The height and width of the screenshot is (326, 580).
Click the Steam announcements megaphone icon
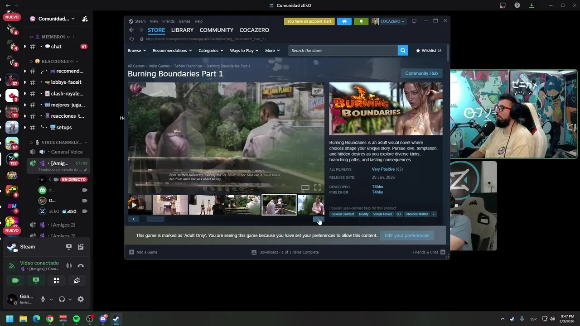[x=344, y=21]
